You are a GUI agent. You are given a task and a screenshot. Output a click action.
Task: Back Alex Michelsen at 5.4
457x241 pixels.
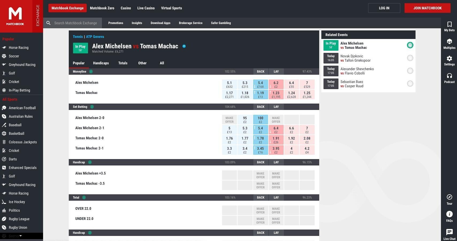(260, 84)
